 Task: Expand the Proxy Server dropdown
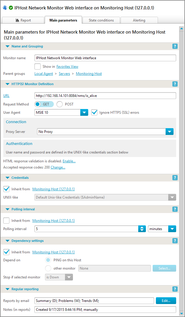(x=169, y=132)
